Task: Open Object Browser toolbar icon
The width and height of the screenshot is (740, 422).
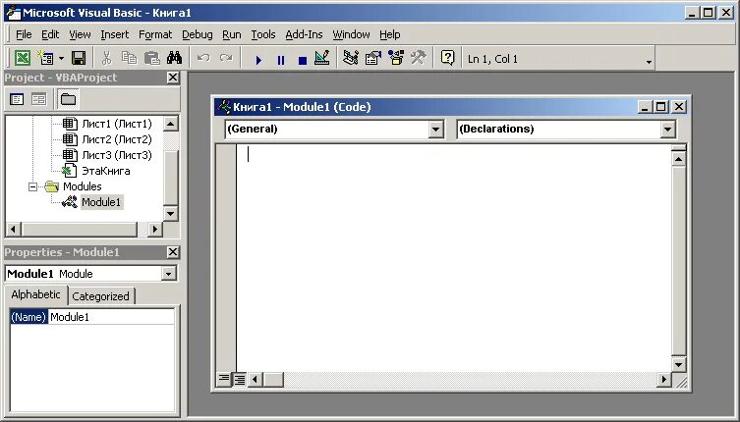Action: pyautogui.click(x=396, y=59)
